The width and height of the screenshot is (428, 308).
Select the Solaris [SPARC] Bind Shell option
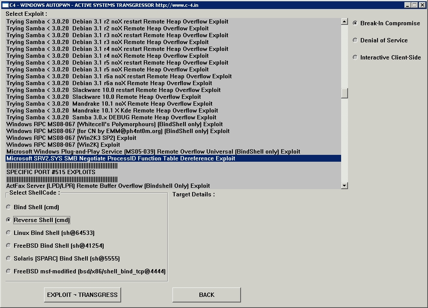(x=9, y=258)
